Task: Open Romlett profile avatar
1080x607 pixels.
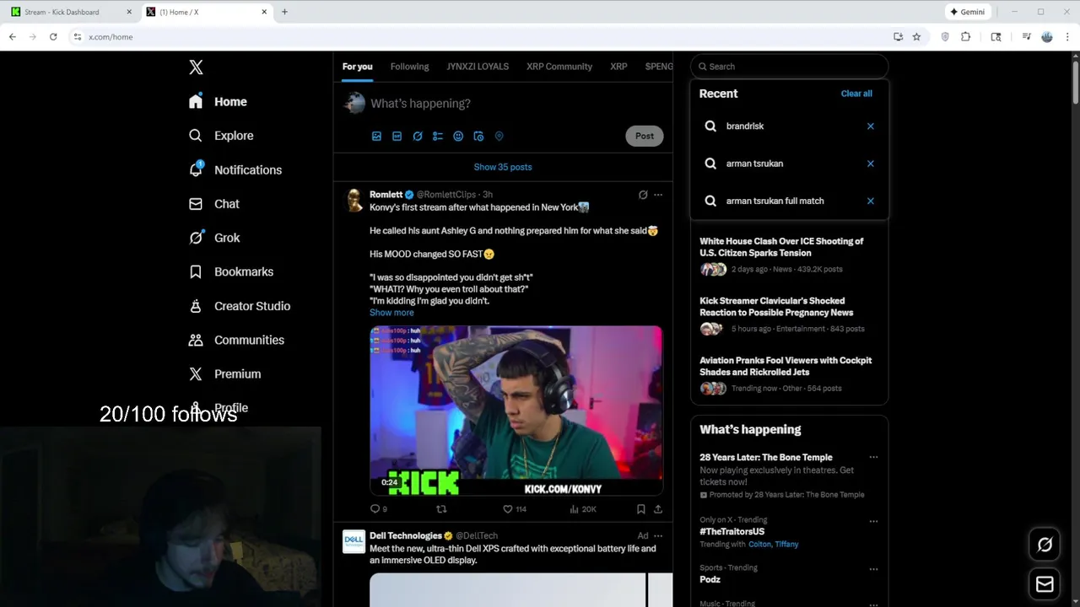Action: click(x=354, y=201)
